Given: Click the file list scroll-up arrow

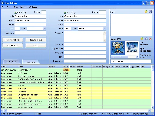Looking at the screenshot, I should [x=153, y=66].
